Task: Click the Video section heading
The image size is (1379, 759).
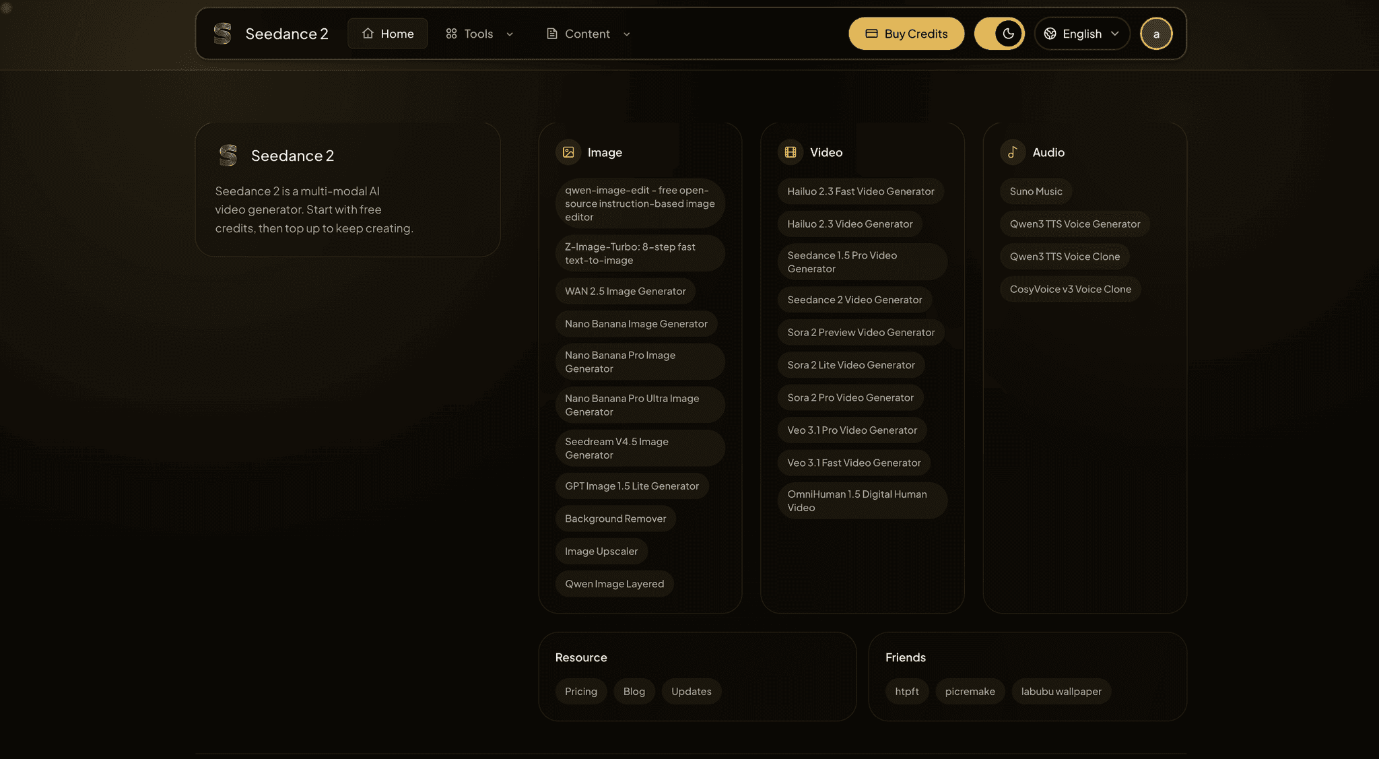Action: (x=826, y=152)
